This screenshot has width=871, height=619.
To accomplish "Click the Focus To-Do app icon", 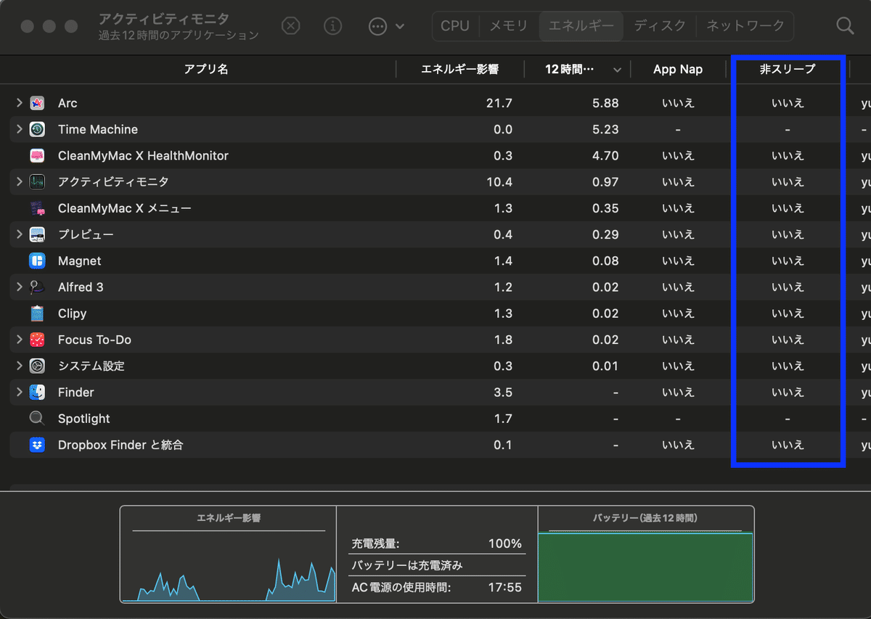I will (37, 340).
